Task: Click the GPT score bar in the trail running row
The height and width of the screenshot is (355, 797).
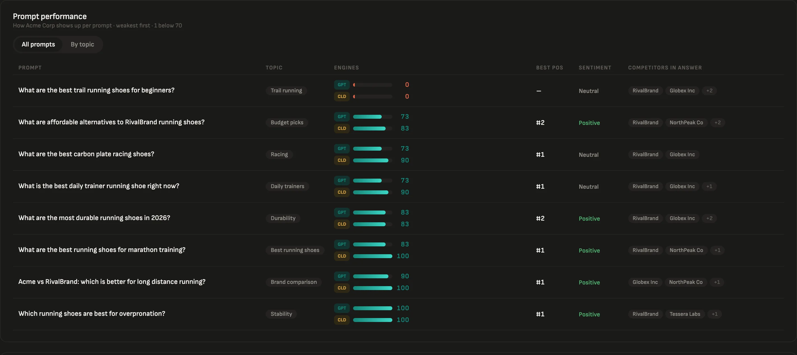Action: pos(372,85)
